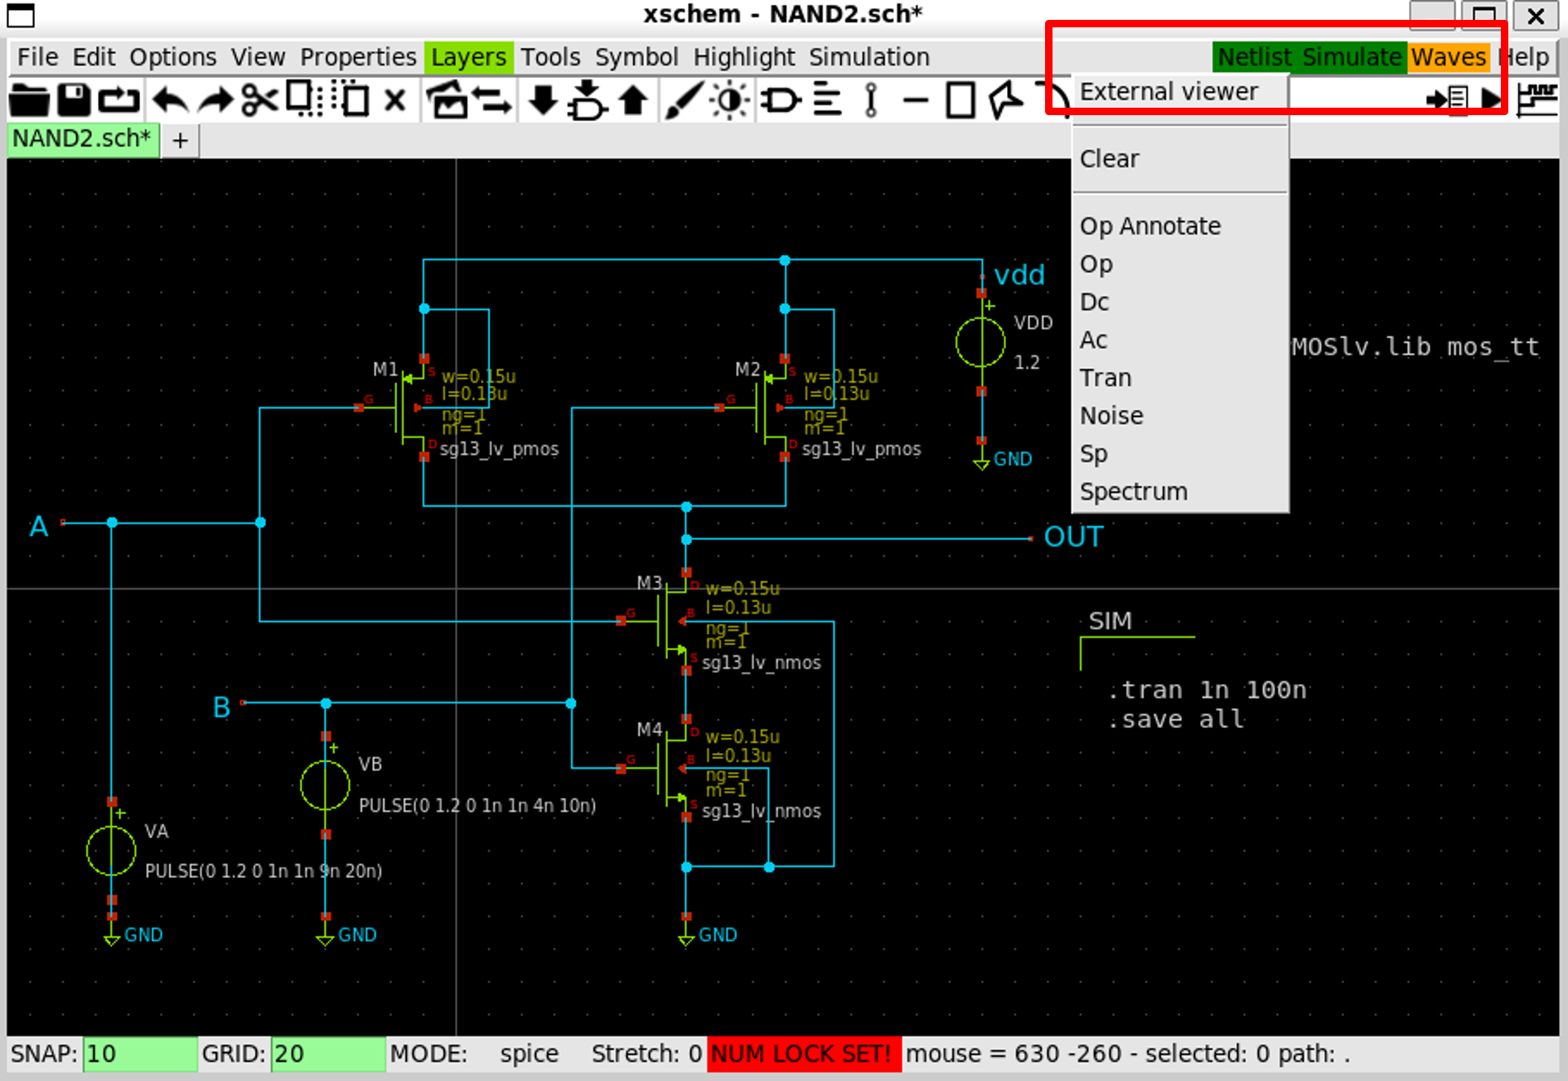Expand the Properties menu
1568x1081 pixels.
pyautogui.click(x=357, y=57)
